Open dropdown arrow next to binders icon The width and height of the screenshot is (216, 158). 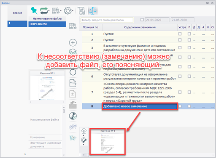click(61, 11)
